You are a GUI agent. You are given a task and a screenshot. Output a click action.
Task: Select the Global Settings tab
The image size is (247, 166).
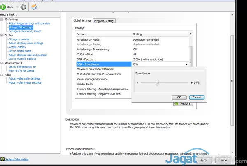pos(82,20)
